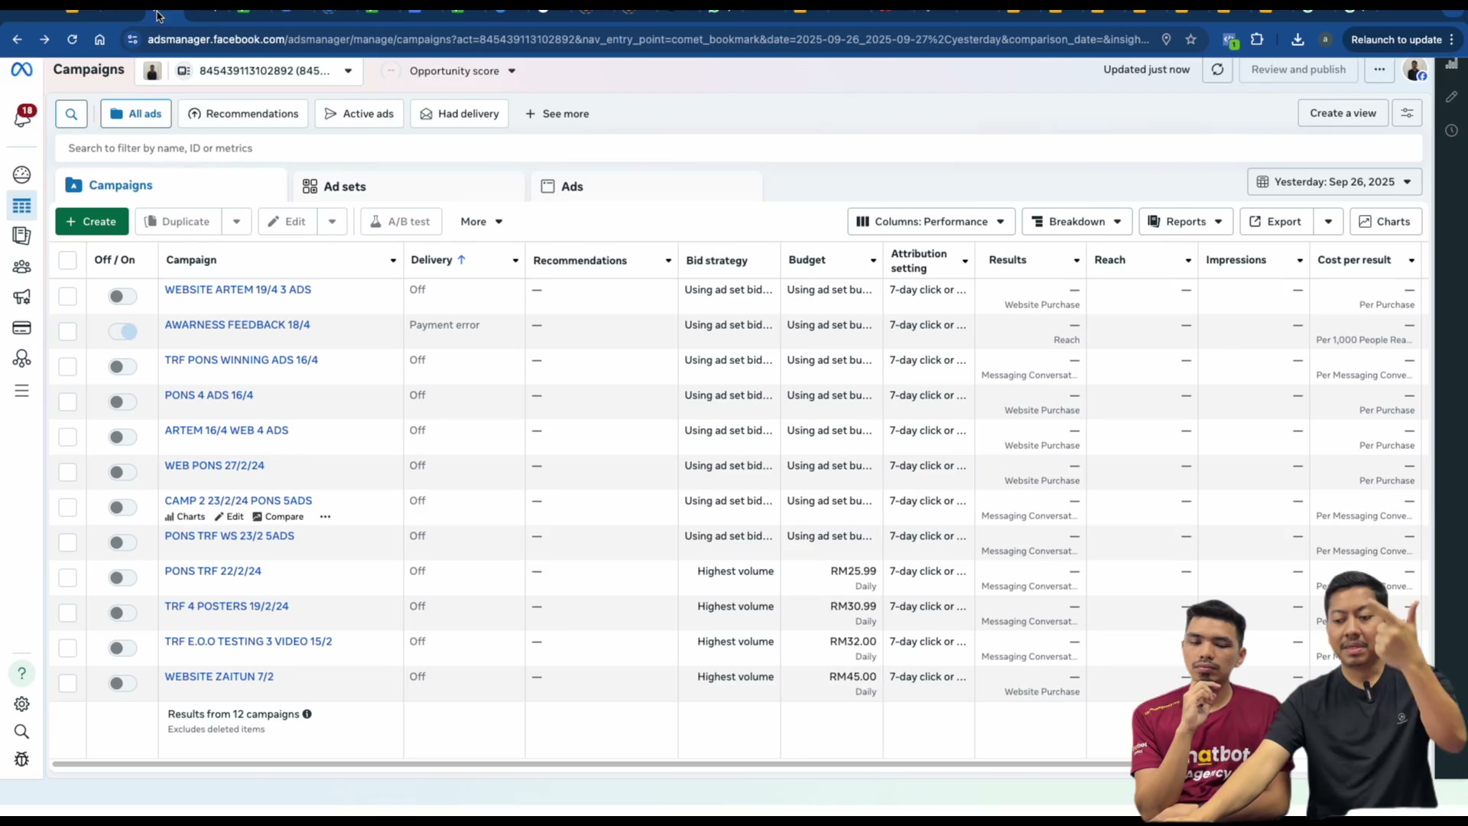Click the refresh data icon beside Updated just now
This screenshot has height=826, width=1468.
coord(1217,70)
